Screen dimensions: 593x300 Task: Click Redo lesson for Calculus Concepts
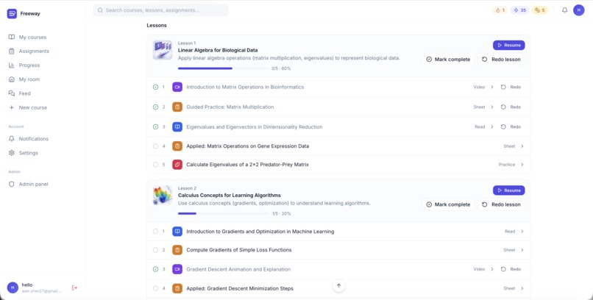coord(501,204)
